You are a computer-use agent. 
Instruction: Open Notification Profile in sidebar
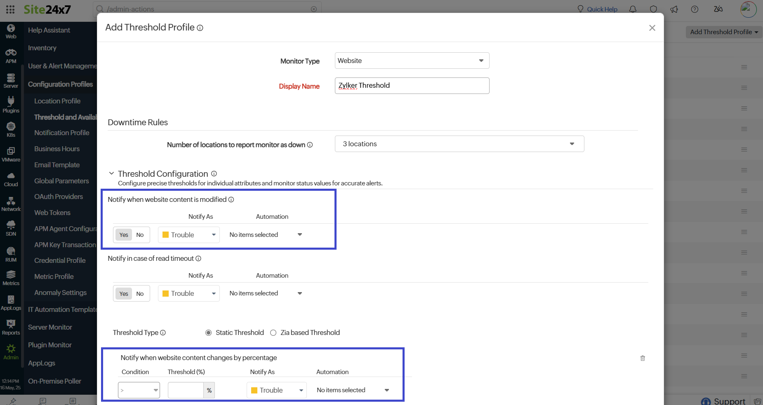pos(62,133)
